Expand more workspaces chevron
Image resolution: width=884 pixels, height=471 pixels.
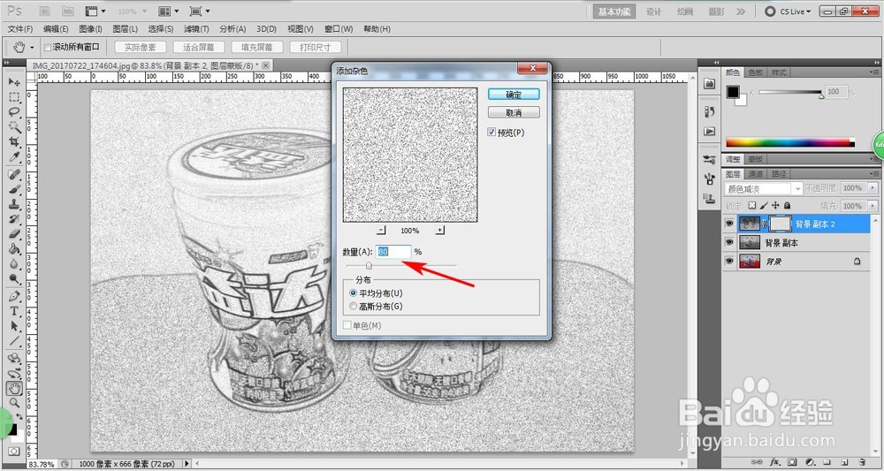741,11
